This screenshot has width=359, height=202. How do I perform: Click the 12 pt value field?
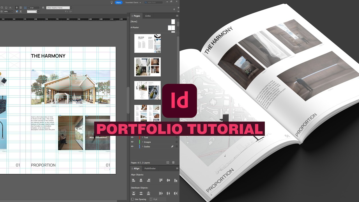click(34, 8)
